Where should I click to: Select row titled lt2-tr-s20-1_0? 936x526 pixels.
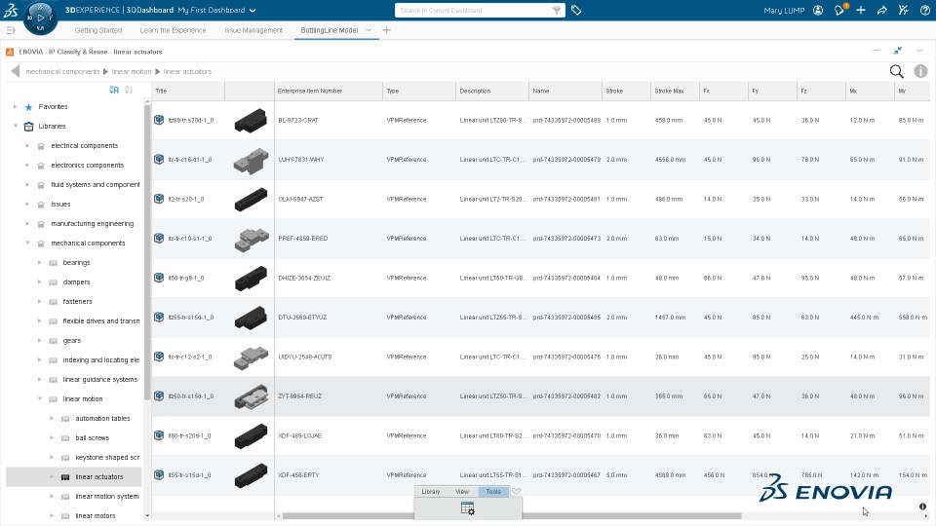pyautogui.click(x=186, y=199)
